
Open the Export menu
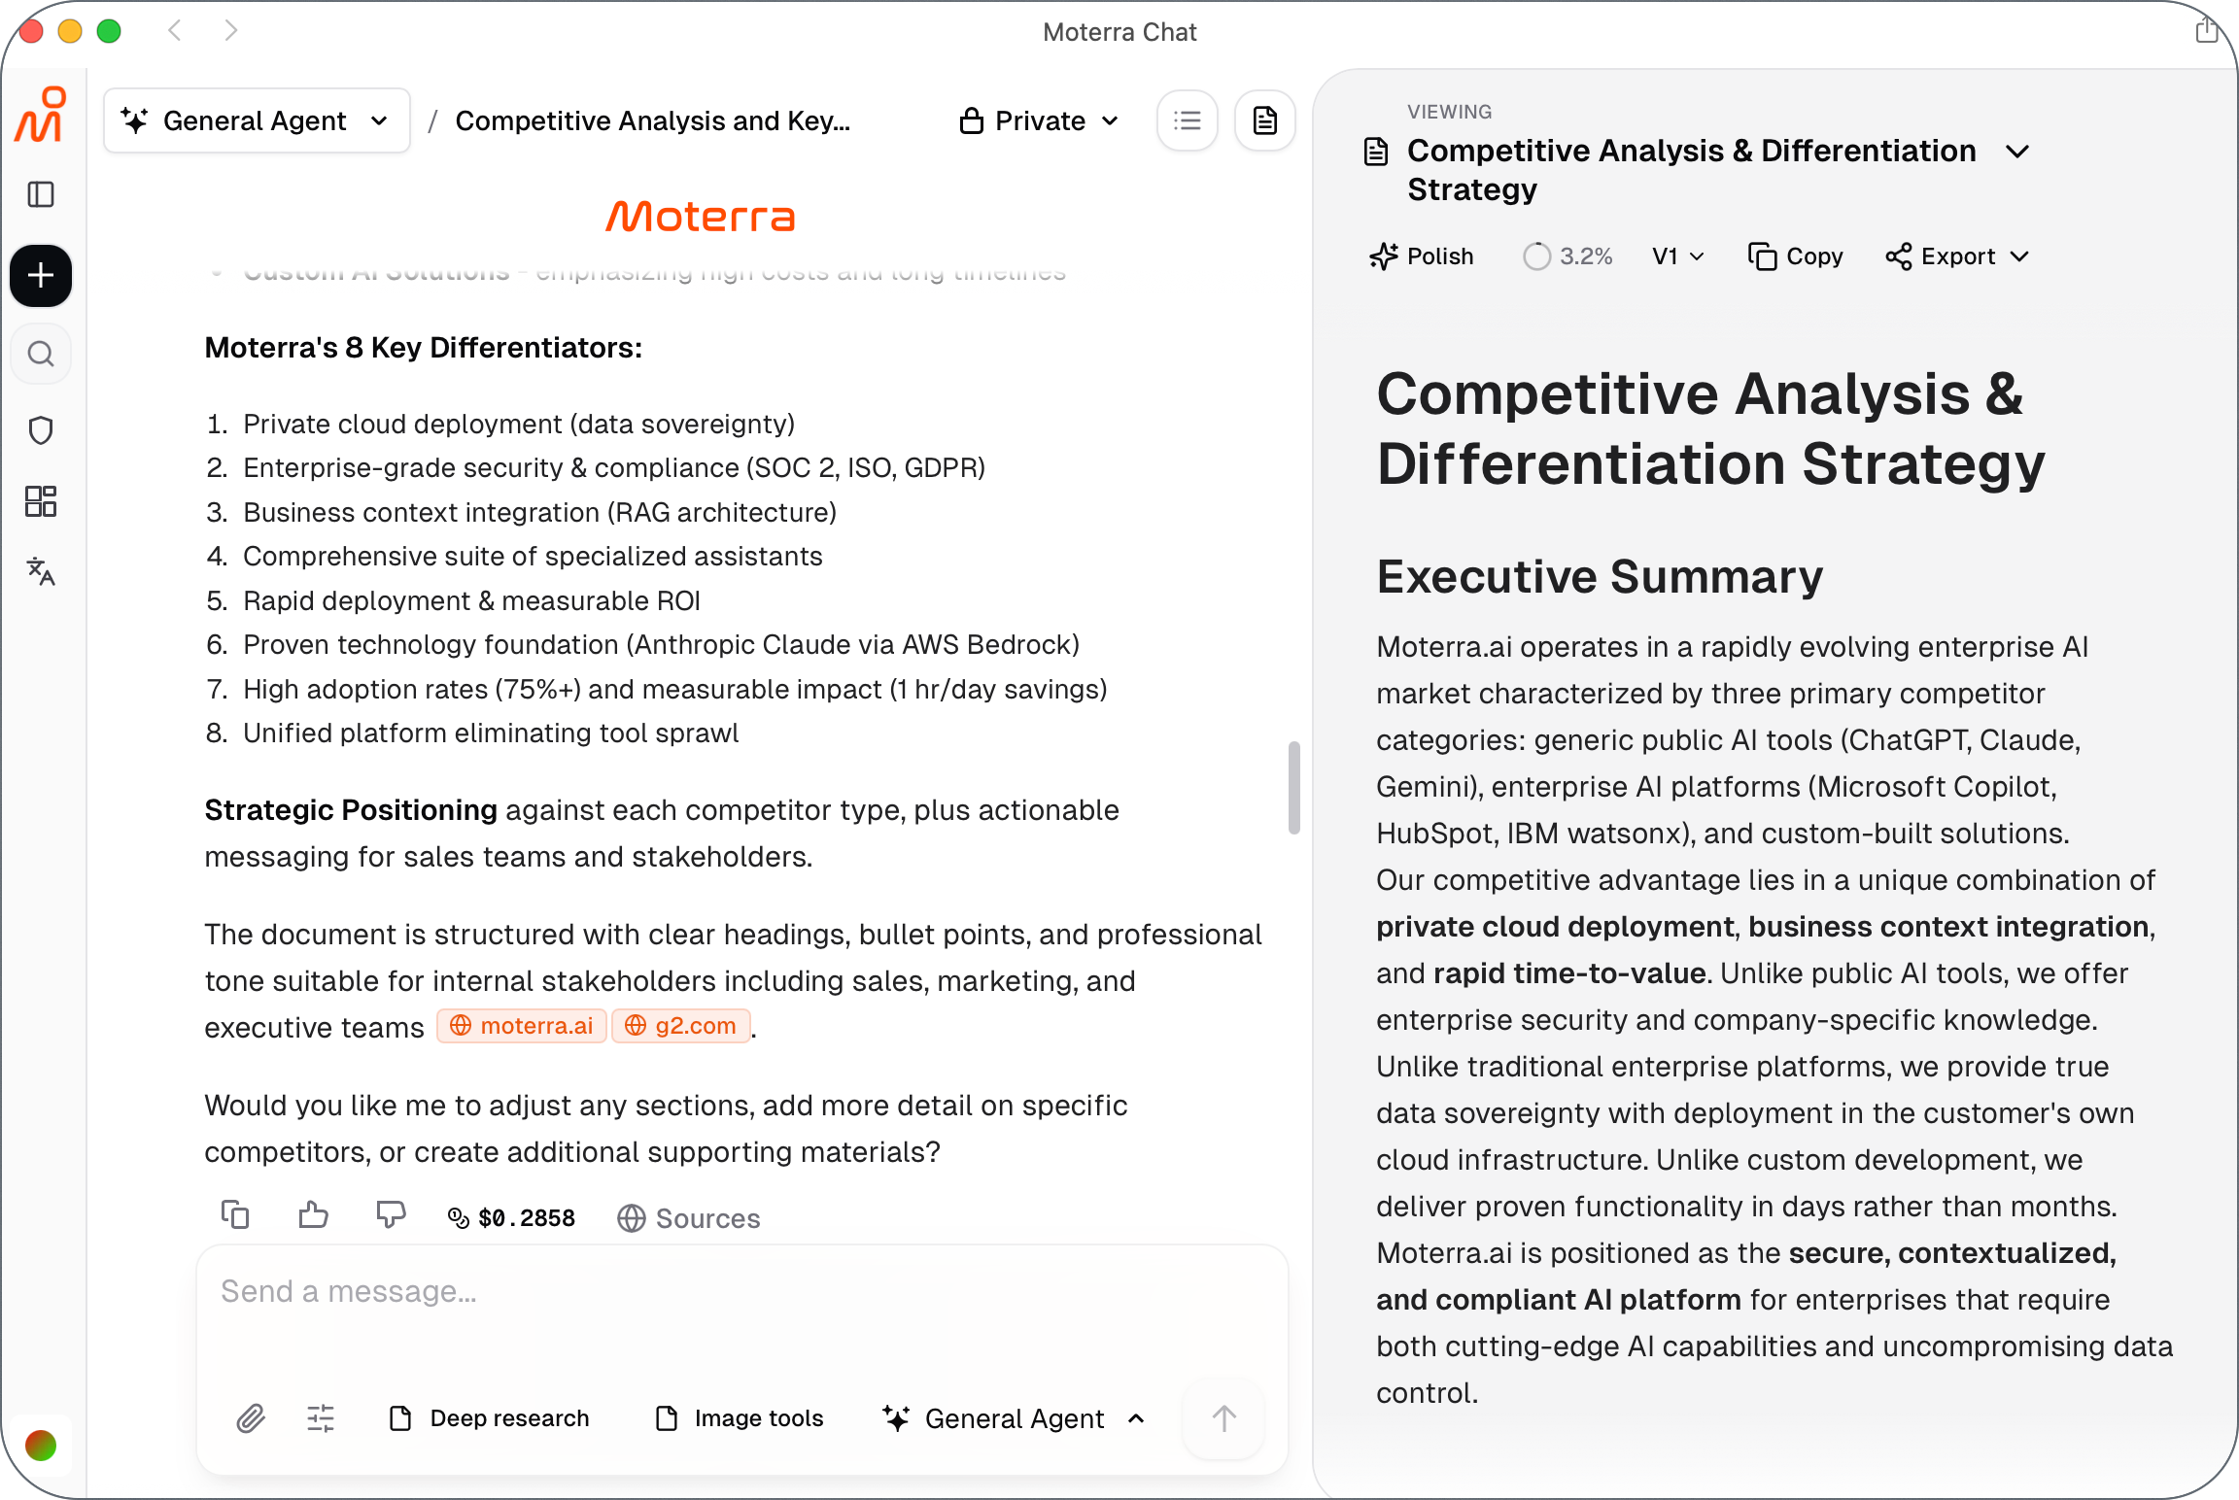coord(1957,256)
